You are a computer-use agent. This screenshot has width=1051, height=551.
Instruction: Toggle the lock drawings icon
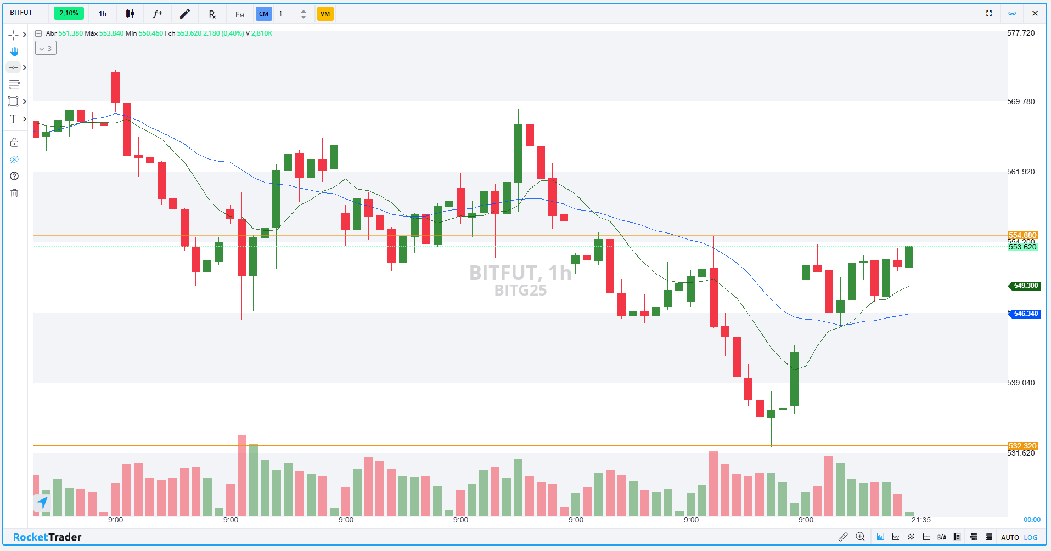(x=14, y=143)
